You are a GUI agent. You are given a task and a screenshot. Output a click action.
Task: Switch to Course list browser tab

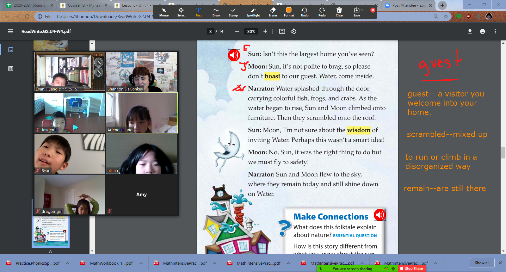click(x=84, y=5)
